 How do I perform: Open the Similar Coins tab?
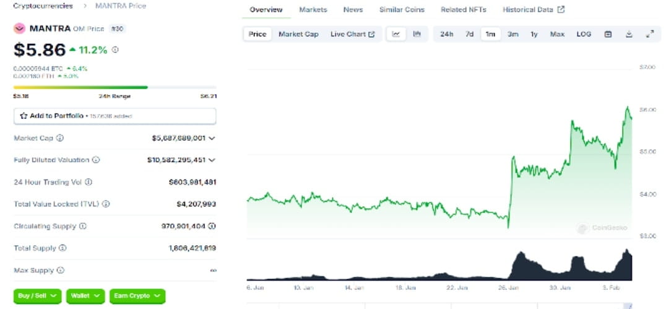coord(402,9)
